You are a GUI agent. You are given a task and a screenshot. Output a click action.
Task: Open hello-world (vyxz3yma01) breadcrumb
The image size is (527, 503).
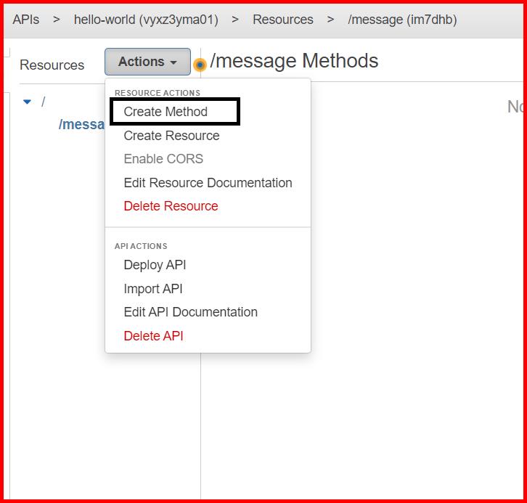[x=146, y=20]
